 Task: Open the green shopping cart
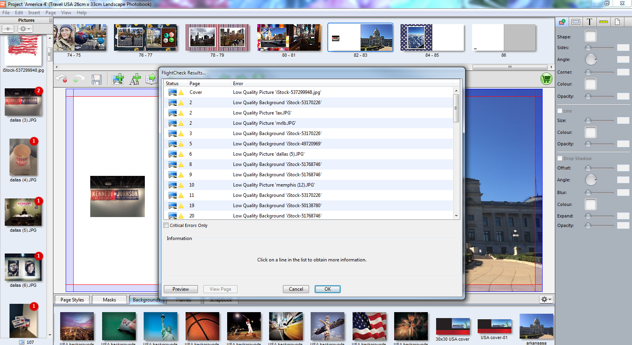click(546, 79)
